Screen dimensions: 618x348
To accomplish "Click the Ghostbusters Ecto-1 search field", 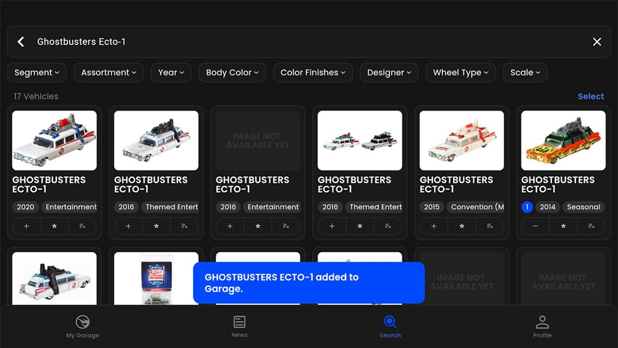I will 309,42.
